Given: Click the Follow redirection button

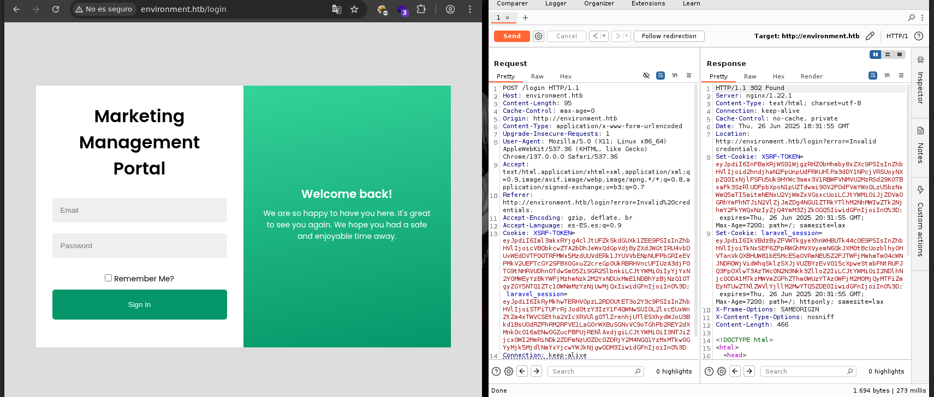Looking at the screenshot, I should click(669, 36).
